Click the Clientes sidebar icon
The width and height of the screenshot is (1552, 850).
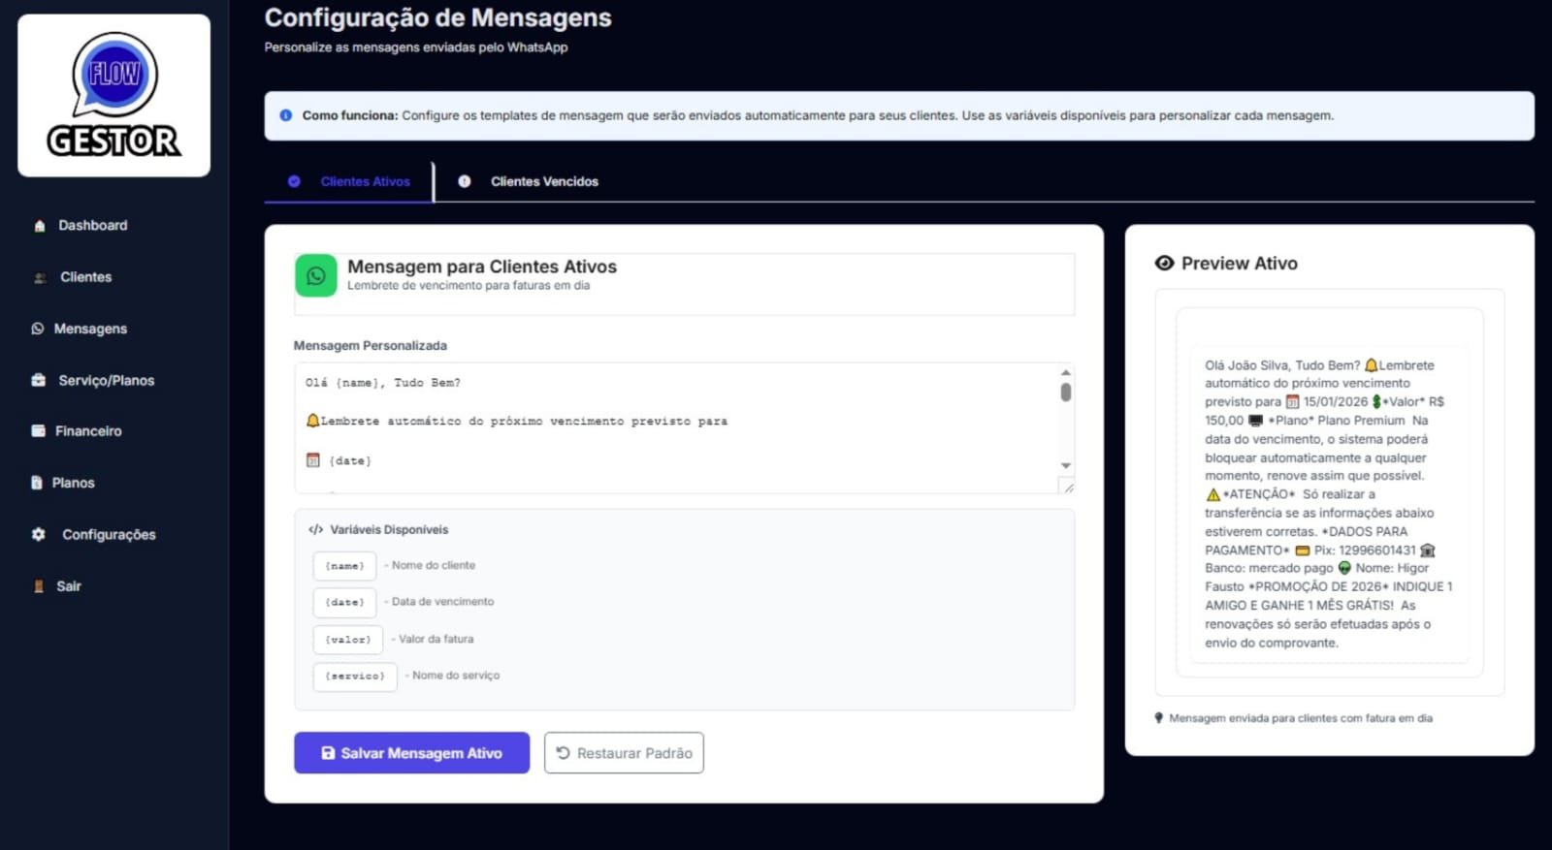[40, 278]
